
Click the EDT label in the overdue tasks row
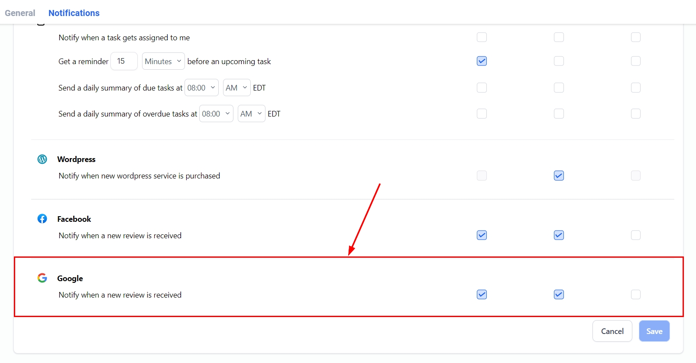274,114
